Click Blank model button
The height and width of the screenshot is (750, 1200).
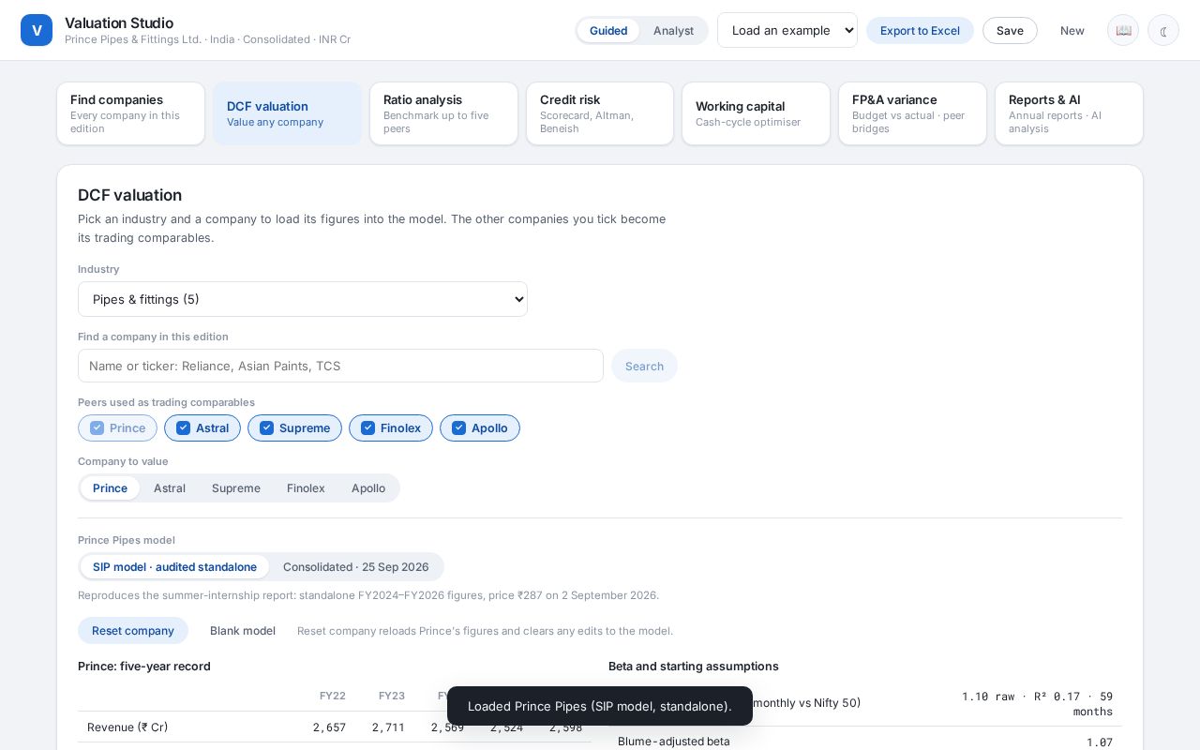[243, 630]
